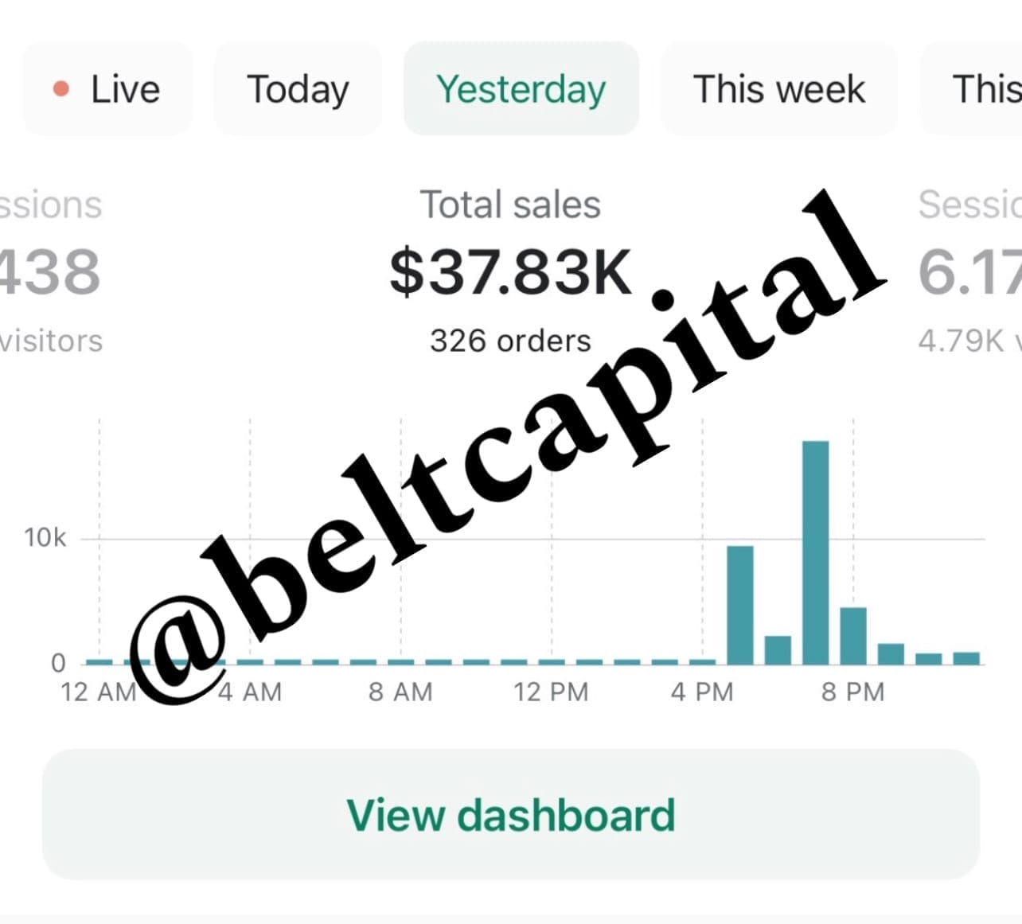Tap the last bar in sales chart

(966, 658)
